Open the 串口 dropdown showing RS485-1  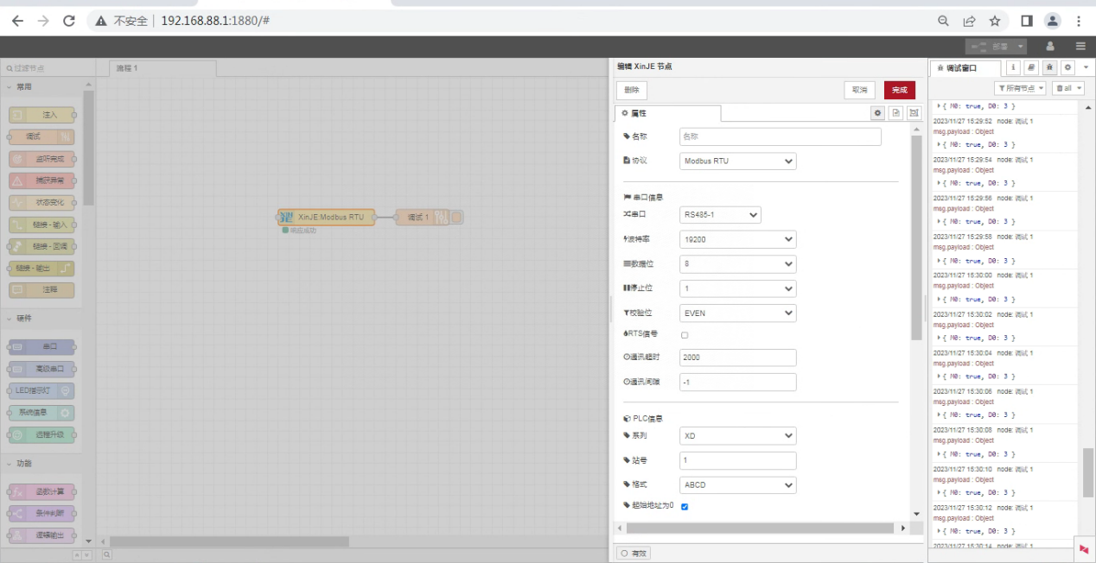720,214
